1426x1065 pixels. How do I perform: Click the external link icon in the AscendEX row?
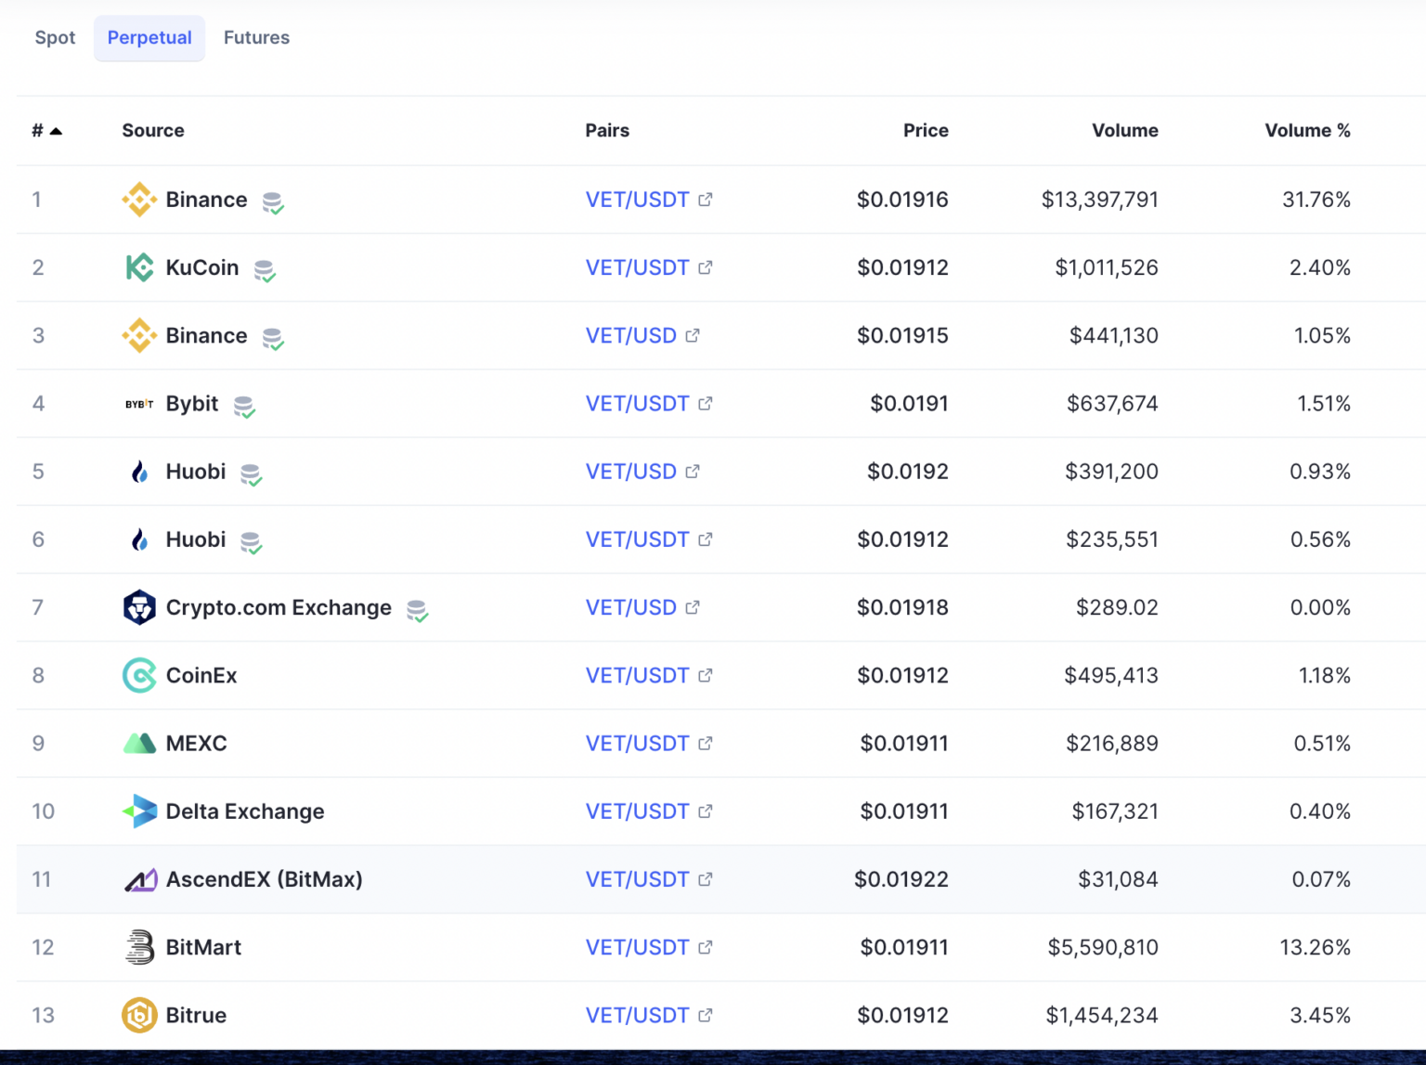(x=706, y=879)
